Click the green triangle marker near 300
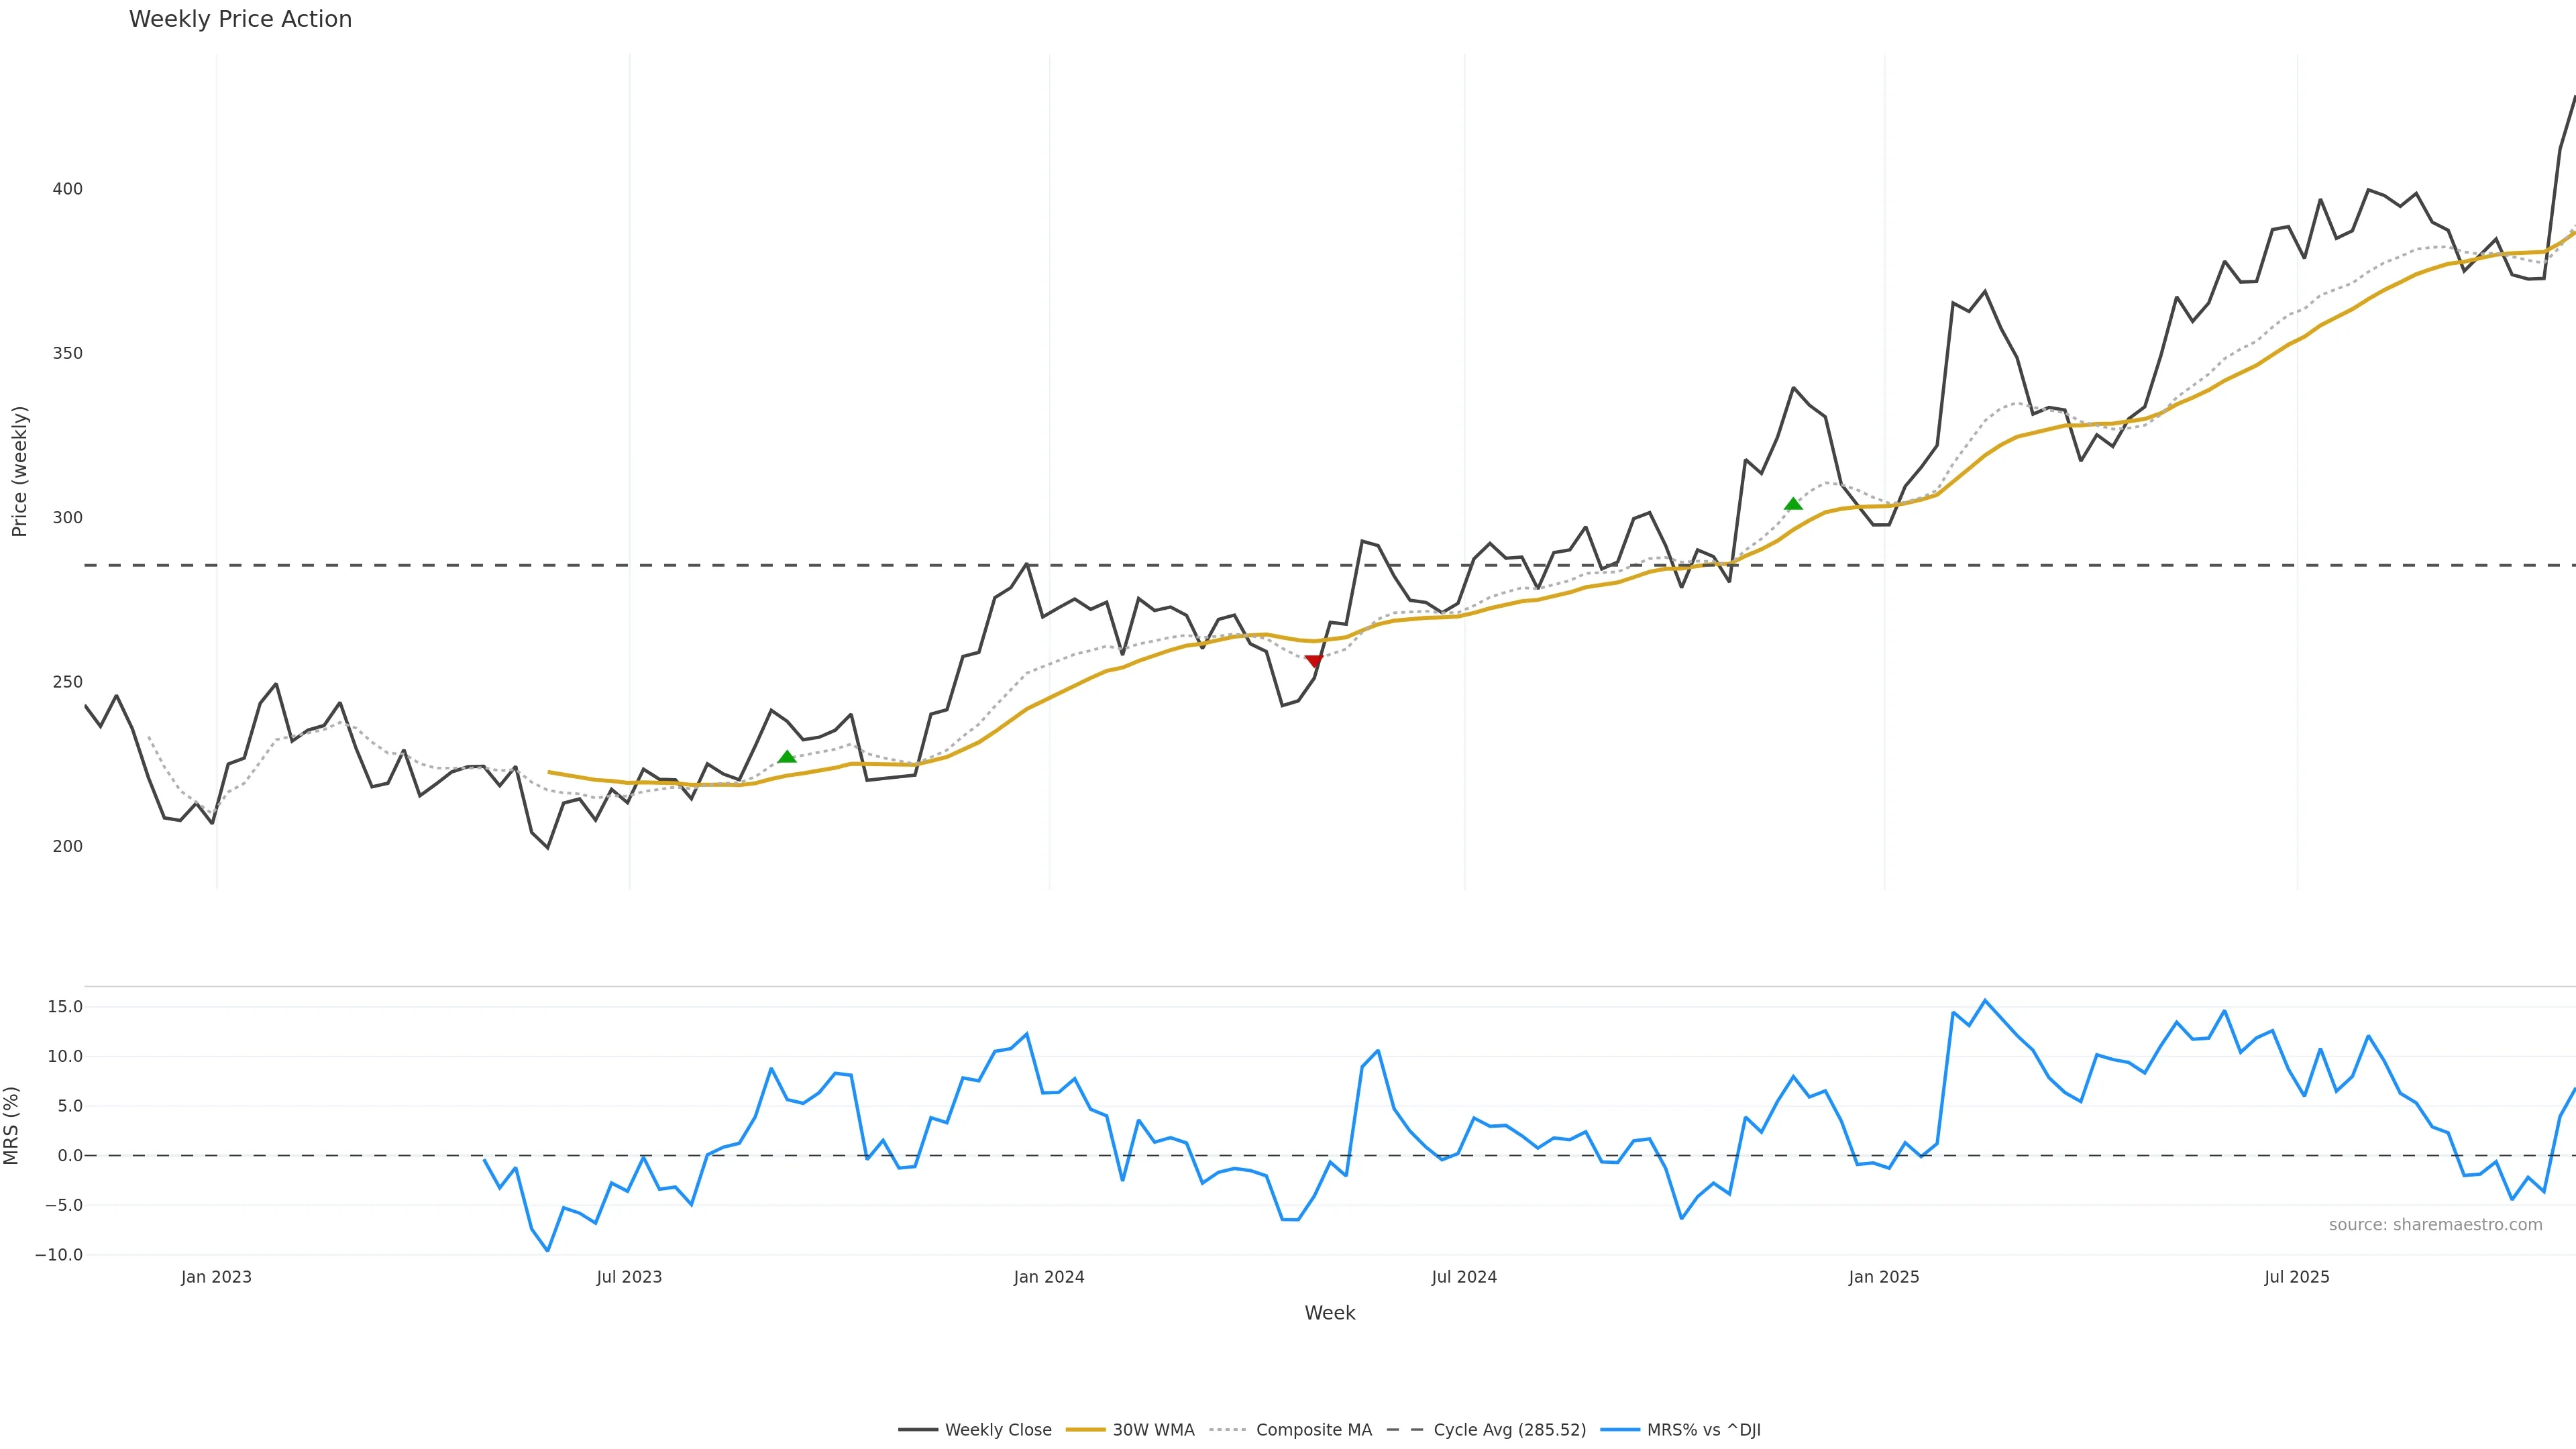Screen dimensions: 2576x1449 [x=1793, y=504]
